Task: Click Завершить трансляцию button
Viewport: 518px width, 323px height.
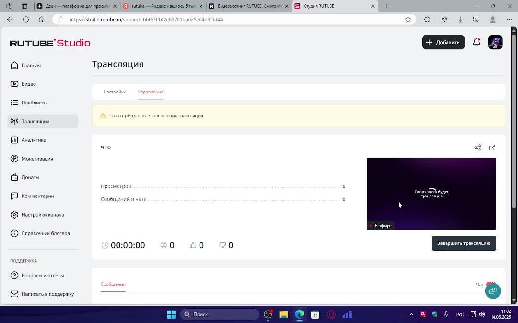Action: pyautogui.click(x=464, y=243)
